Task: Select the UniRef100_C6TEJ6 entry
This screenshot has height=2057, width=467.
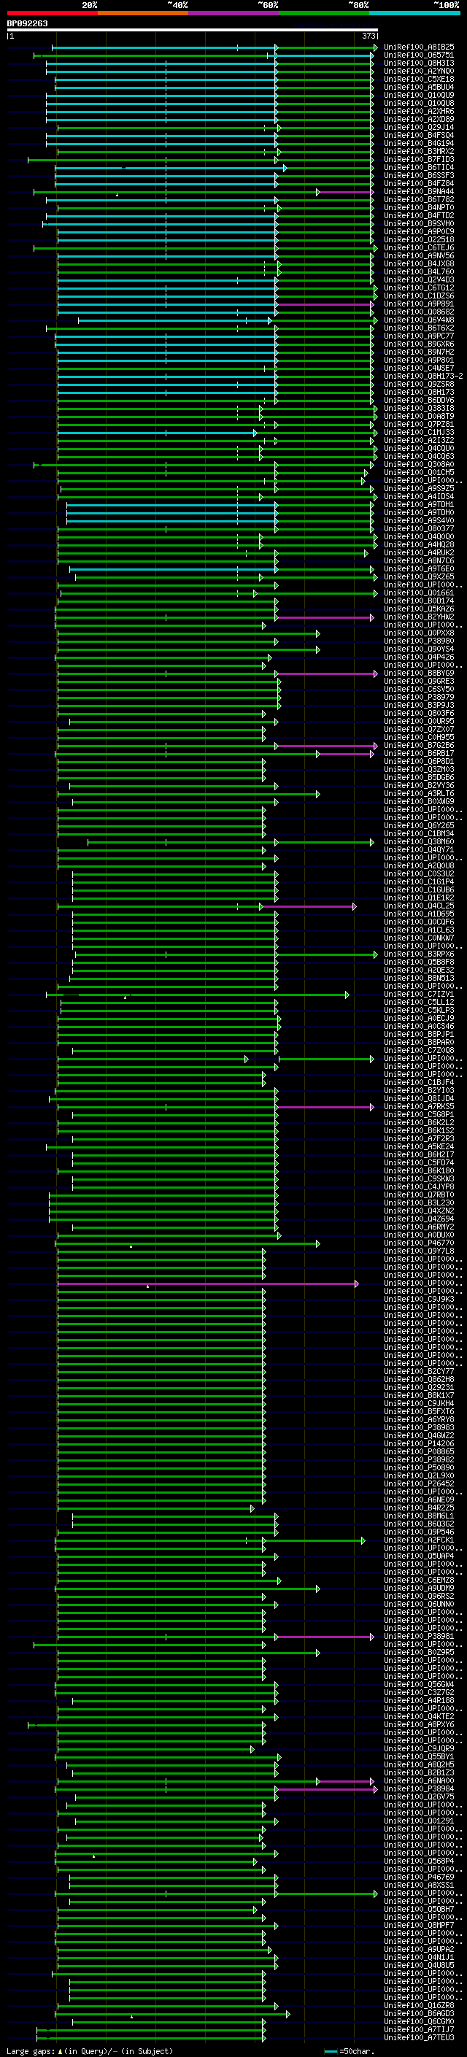Action: click(x=419, y=247)
